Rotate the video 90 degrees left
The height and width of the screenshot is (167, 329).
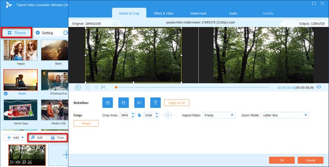coord(107,103)
